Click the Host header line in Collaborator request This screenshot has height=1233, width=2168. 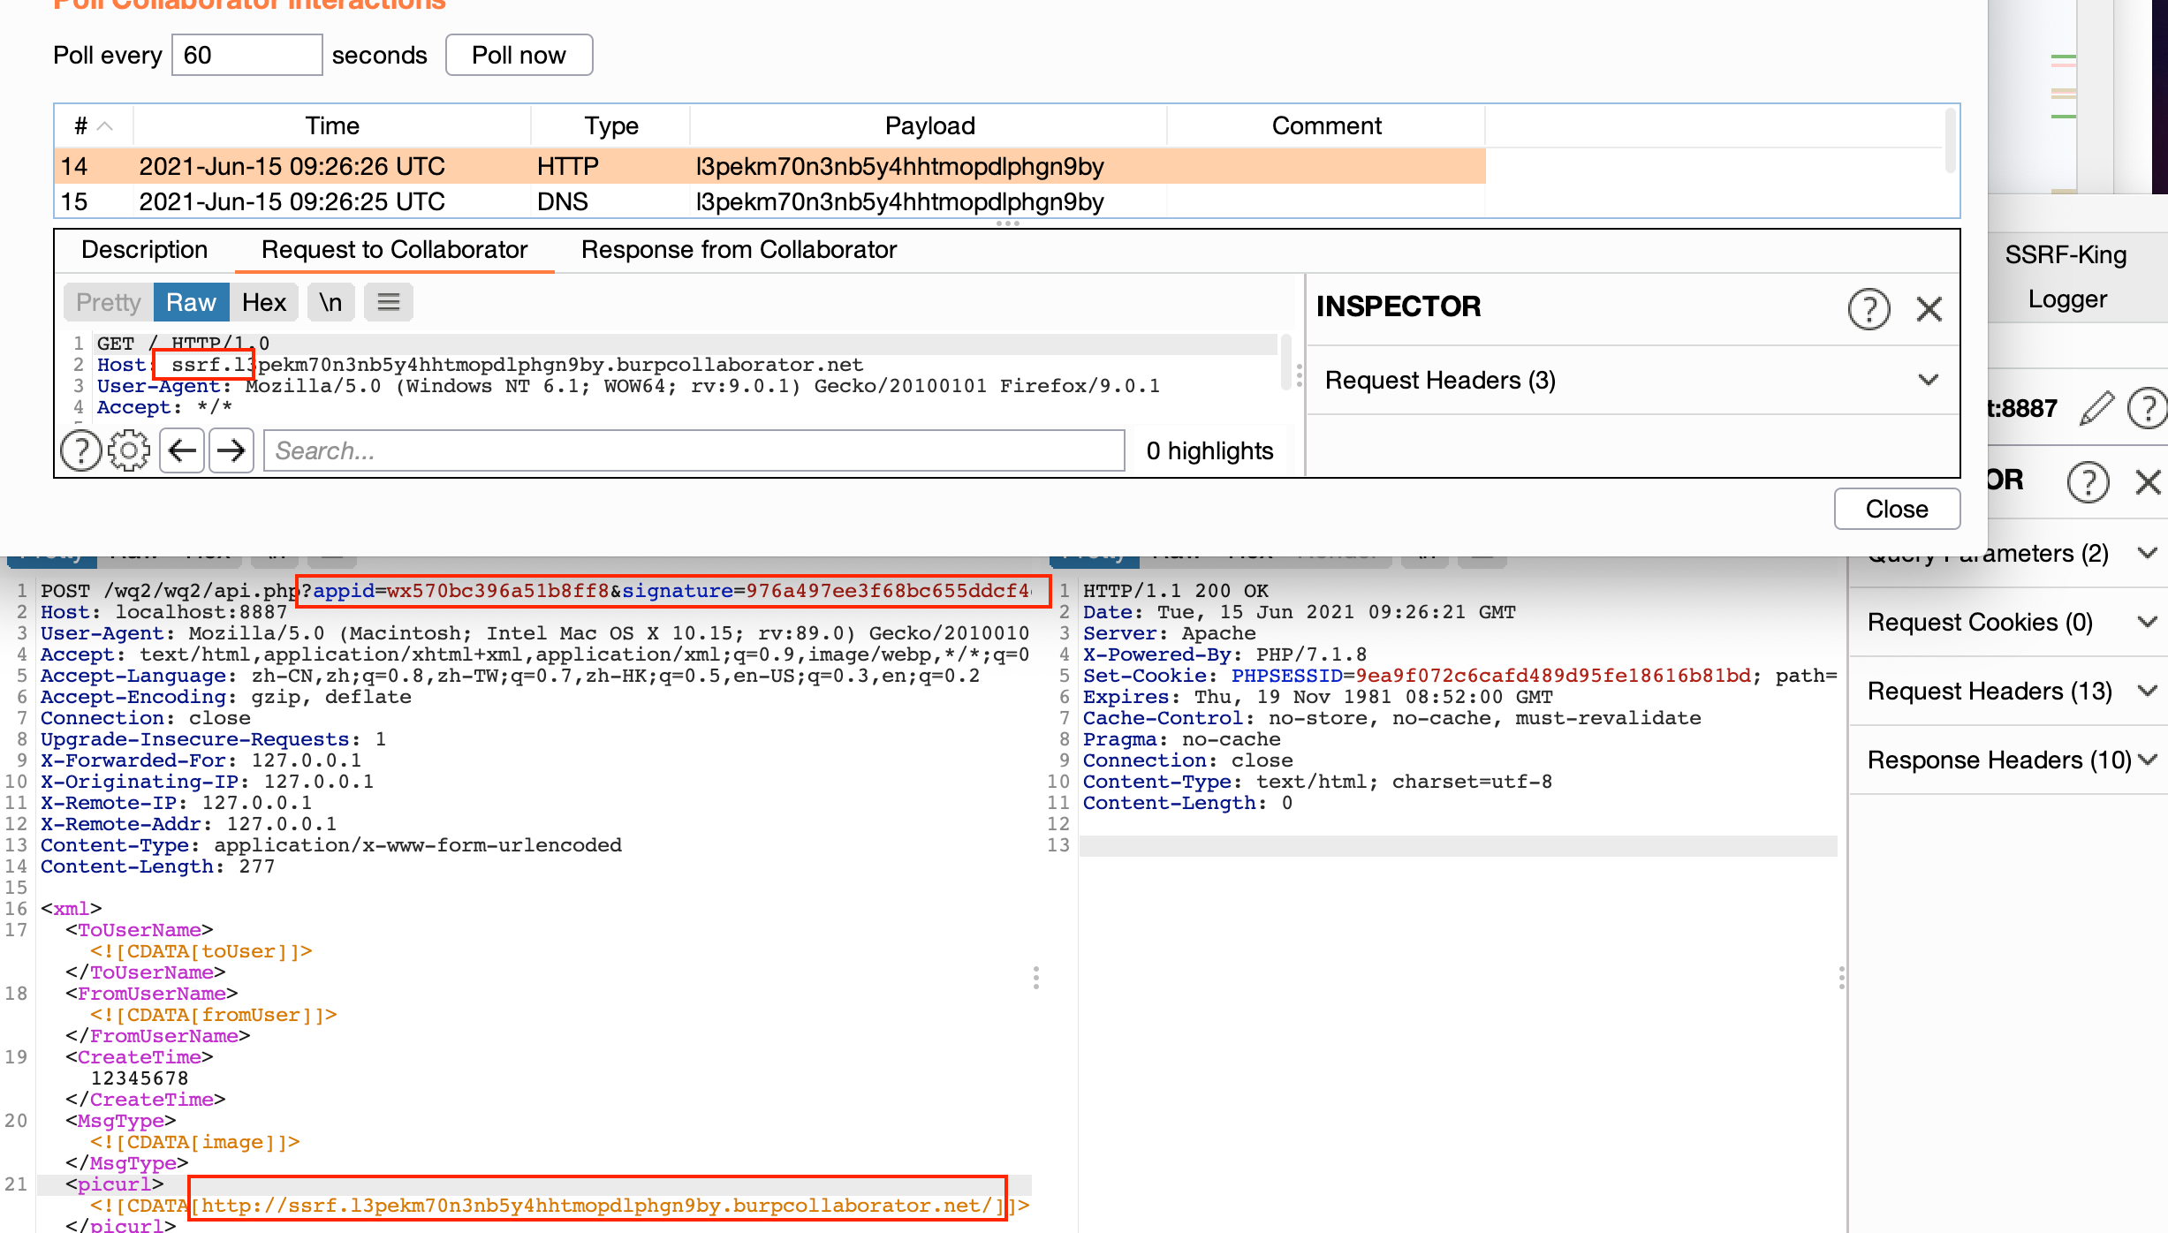[481, 365]
